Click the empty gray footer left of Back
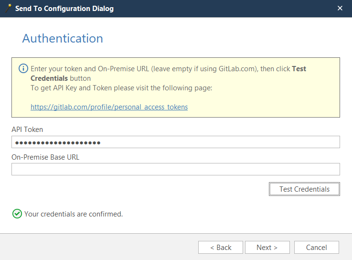 coord(96,247)
